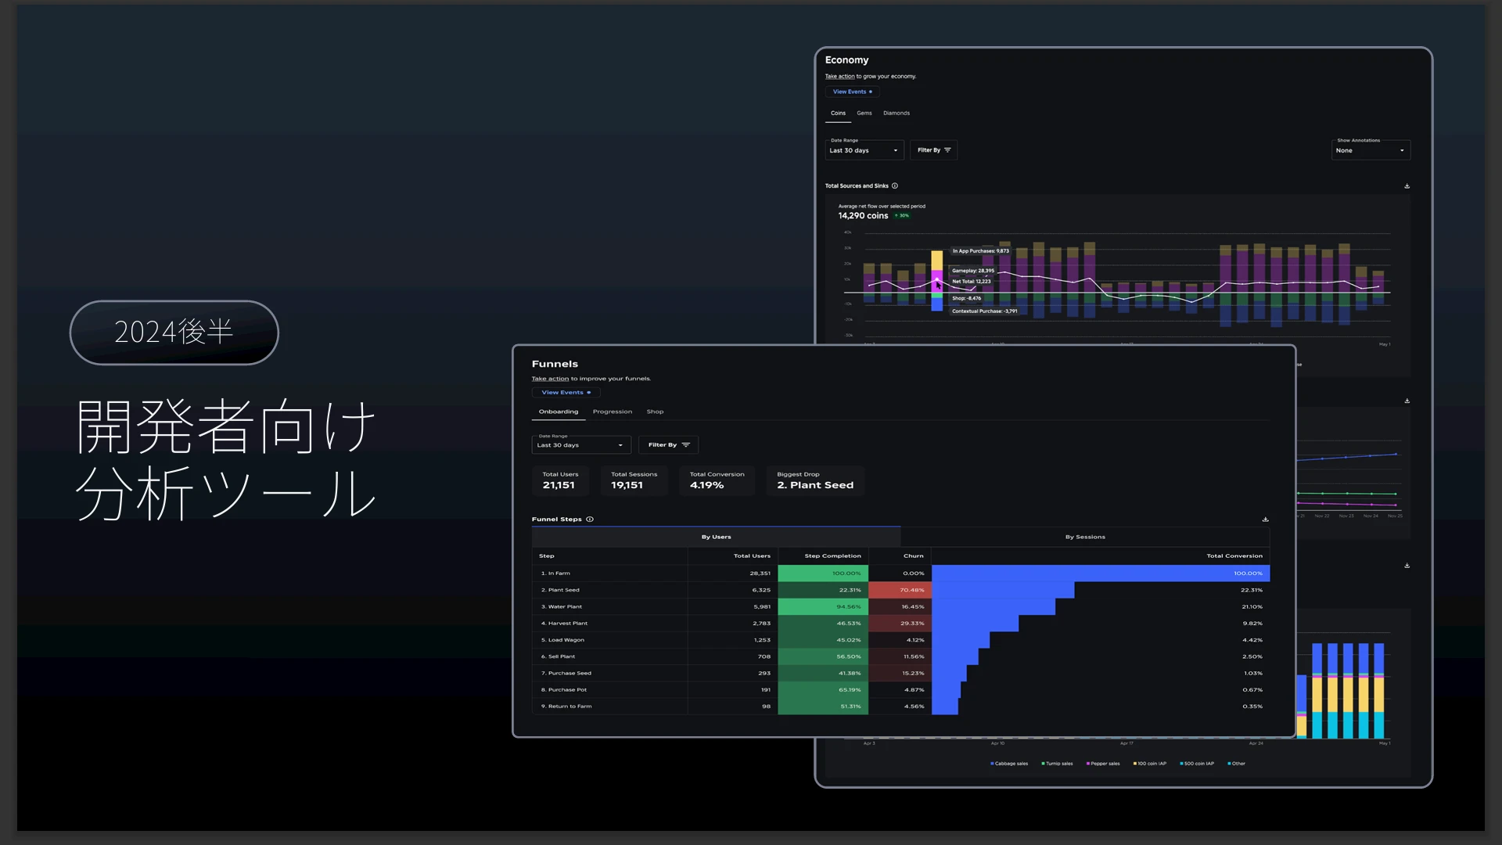The width and height of the screenshot is (1502, 845).
Task: Click the filter icon in Economy Filter By
Action: (x=947, y=150)
